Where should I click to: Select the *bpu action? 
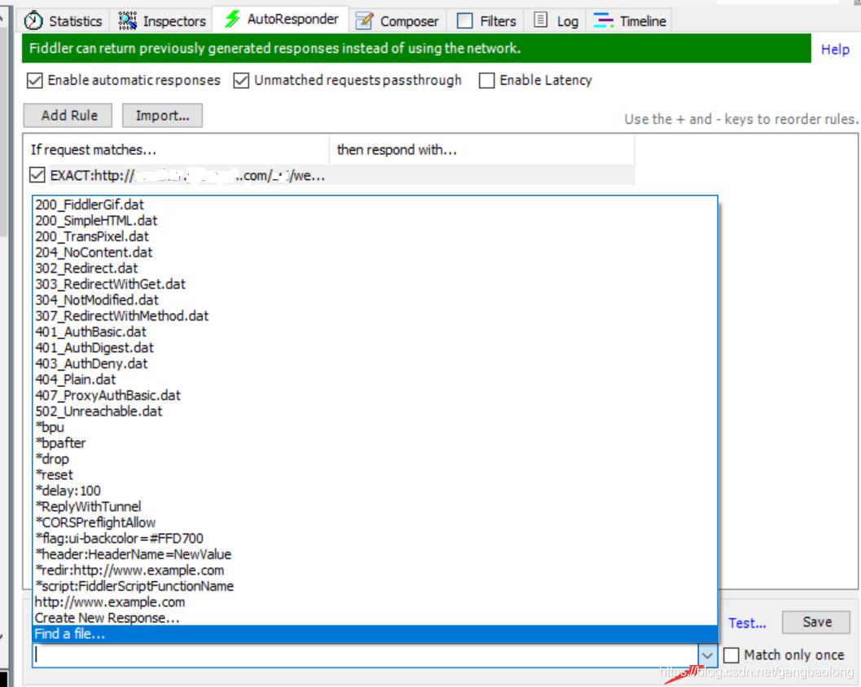pos(375,427)
